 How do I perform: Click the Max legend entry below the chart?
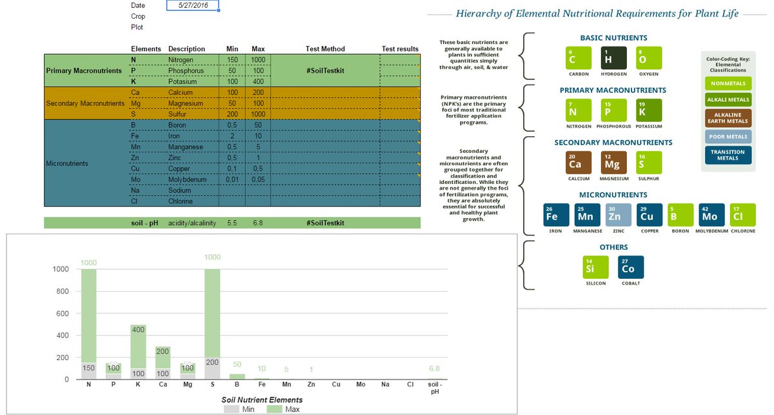283,409
